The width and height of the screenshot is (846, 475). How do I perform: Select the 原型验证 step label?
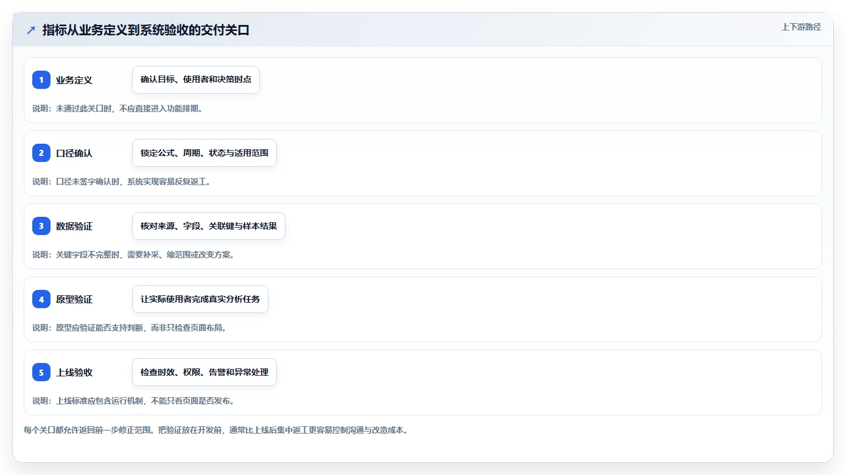74,299
